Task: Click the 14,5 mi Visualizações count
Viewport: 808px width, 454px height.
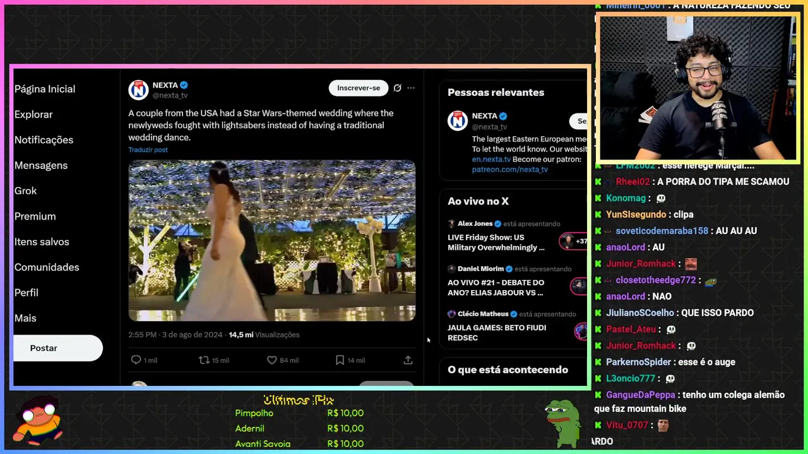Action: coord(264,335)
